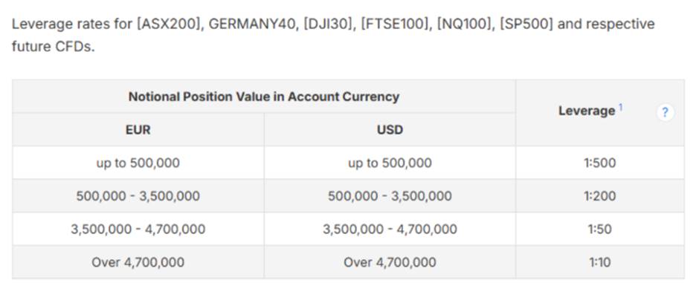Click USD 3,500,000 - 4,700,000 cell

pos(390,229)
